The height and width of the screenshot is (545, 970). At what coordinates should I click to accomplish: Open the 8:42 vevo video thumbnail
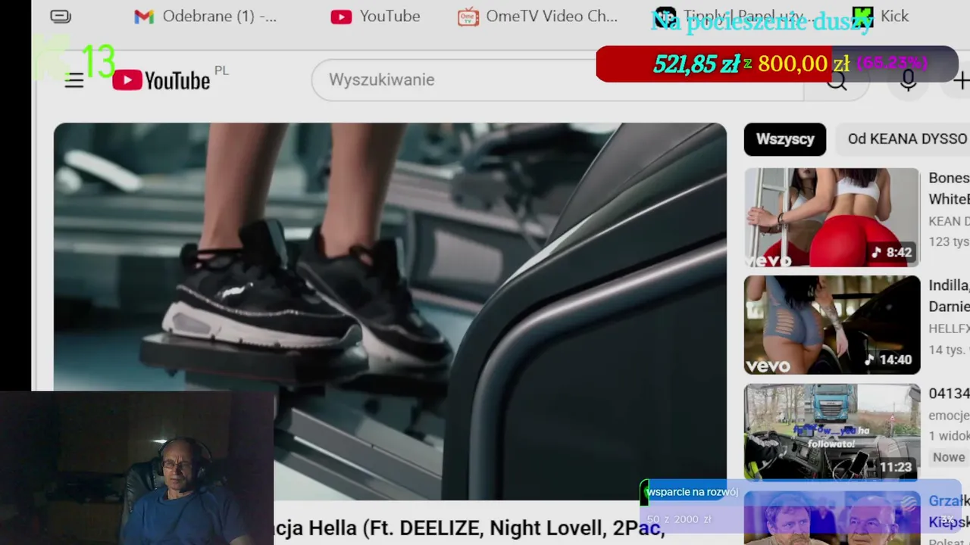832,217
